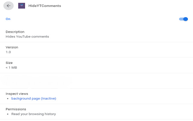Click the "Hides YouTube comments" description text
This screenshot has width=193, height=121.
(27, 37)
